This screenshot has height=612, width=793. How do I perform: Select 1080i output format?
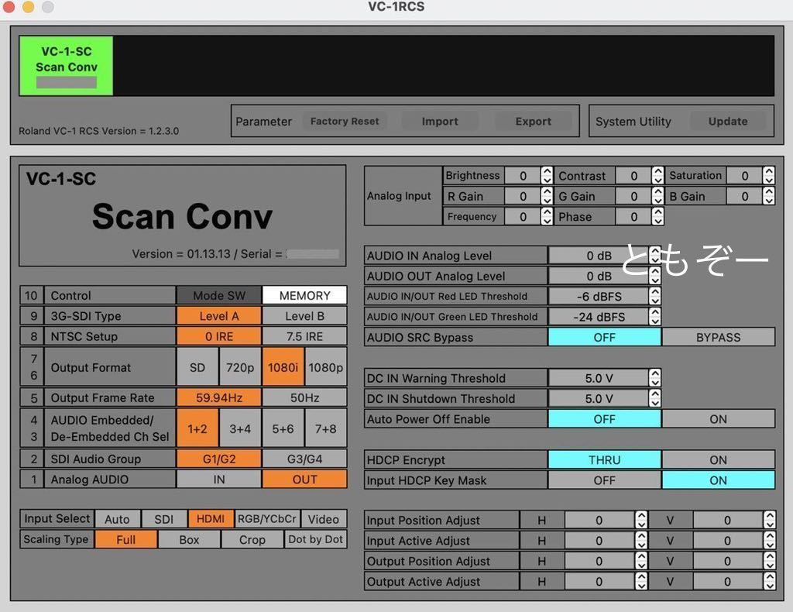tap(283, 367)
